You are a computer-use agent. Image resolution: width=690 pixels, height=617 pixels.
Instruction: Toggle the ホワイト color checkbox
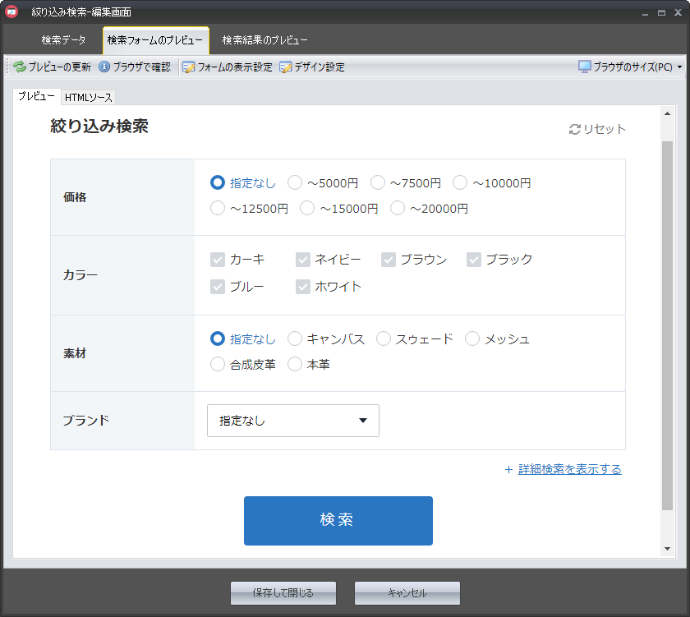point(303,287)
